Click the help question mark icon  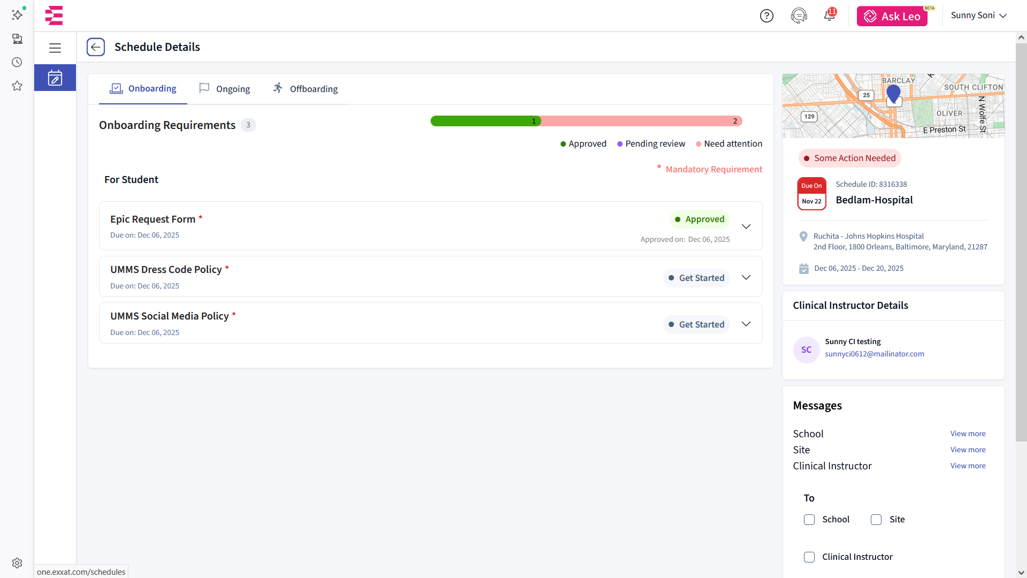click(767, 16)
